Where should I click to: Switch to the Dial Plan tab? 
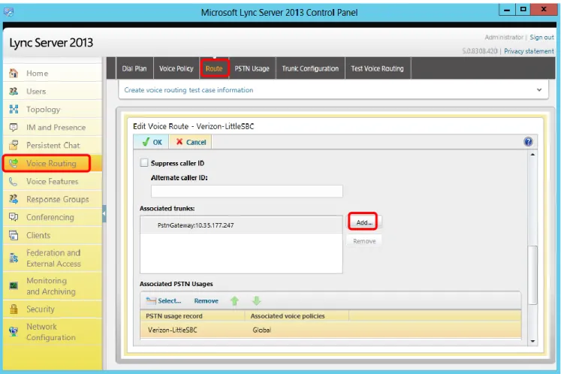[134, 68]
